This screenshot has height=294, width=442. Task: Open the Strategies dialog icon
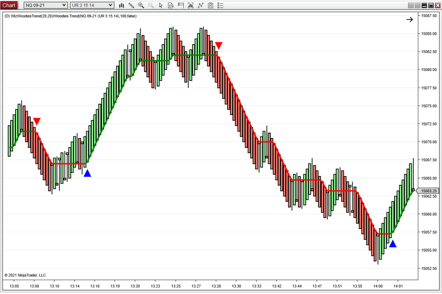[210, 5]
